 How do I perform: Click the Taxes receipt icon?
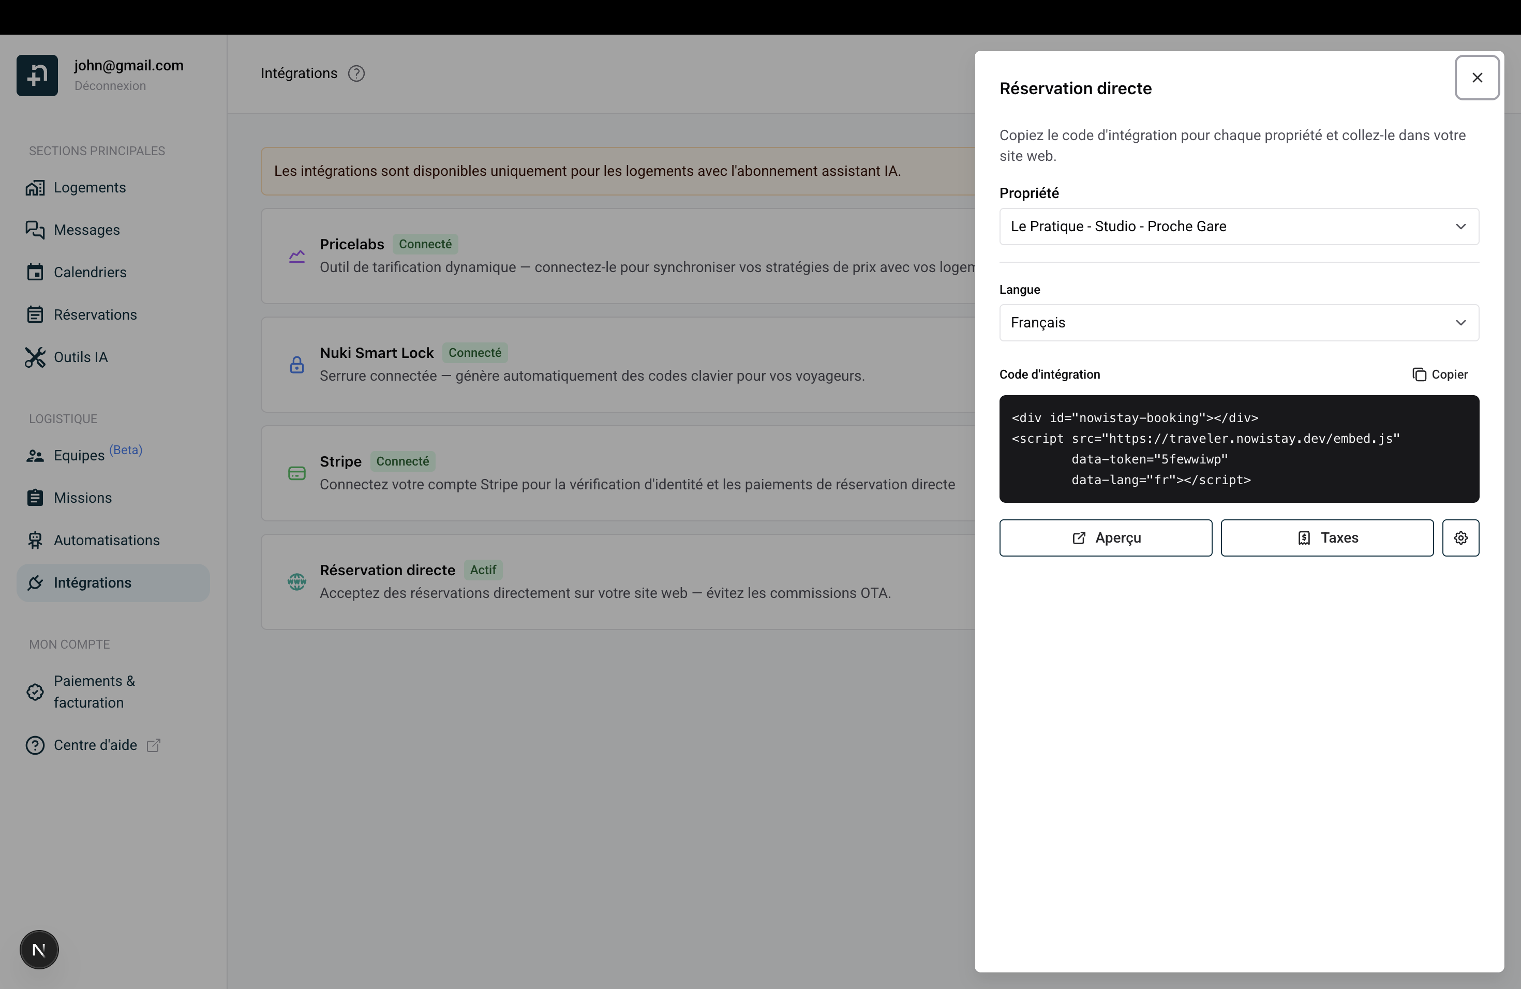(1304, 538)
